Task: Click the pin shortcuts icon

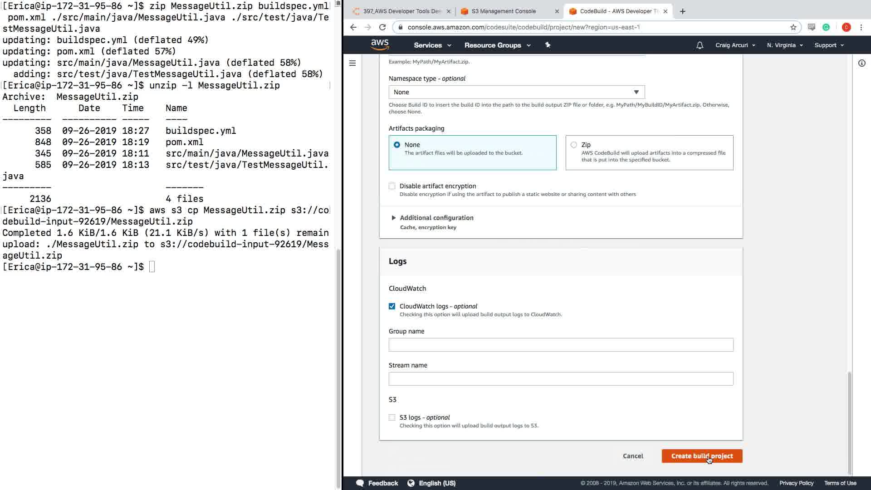Action: tap(548, 45)
